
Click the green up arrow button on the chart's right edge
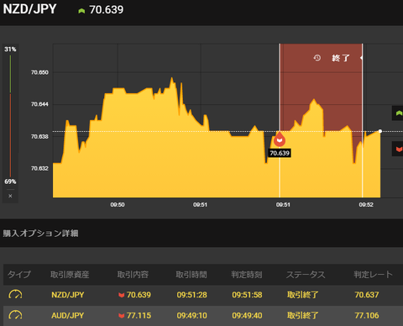[398, 113]
